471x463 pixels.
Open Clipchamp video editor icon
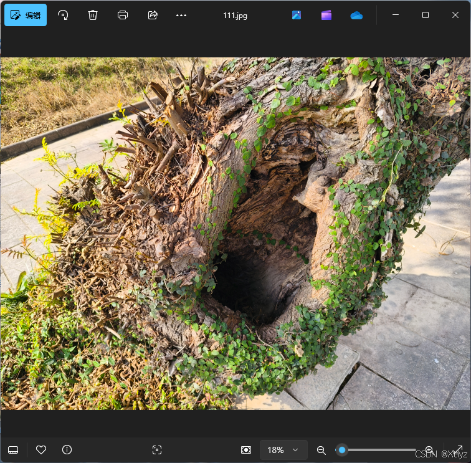(326, 15)
